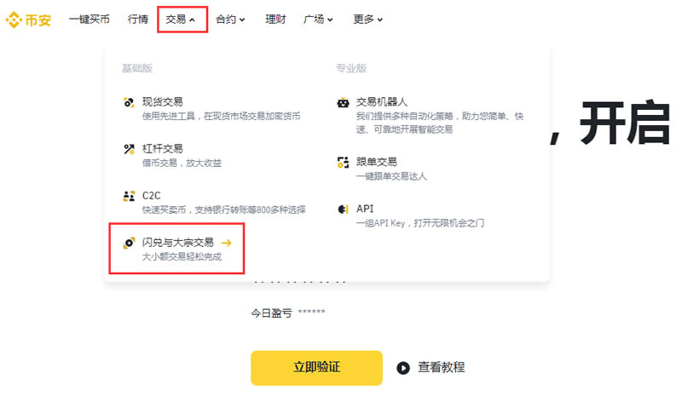Click the play icon beside 查看教程

pos(403,367)
